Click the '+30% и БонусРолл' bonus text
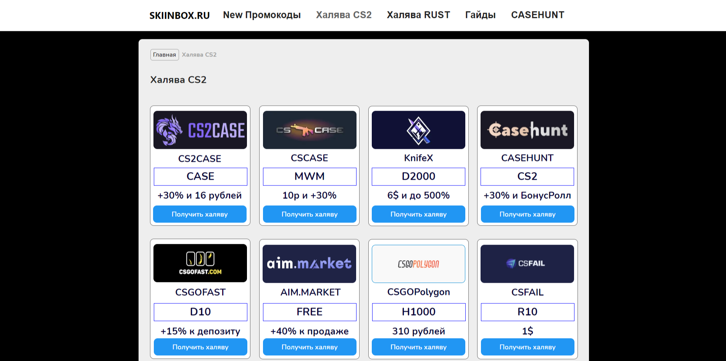 (x=527, y=195)
